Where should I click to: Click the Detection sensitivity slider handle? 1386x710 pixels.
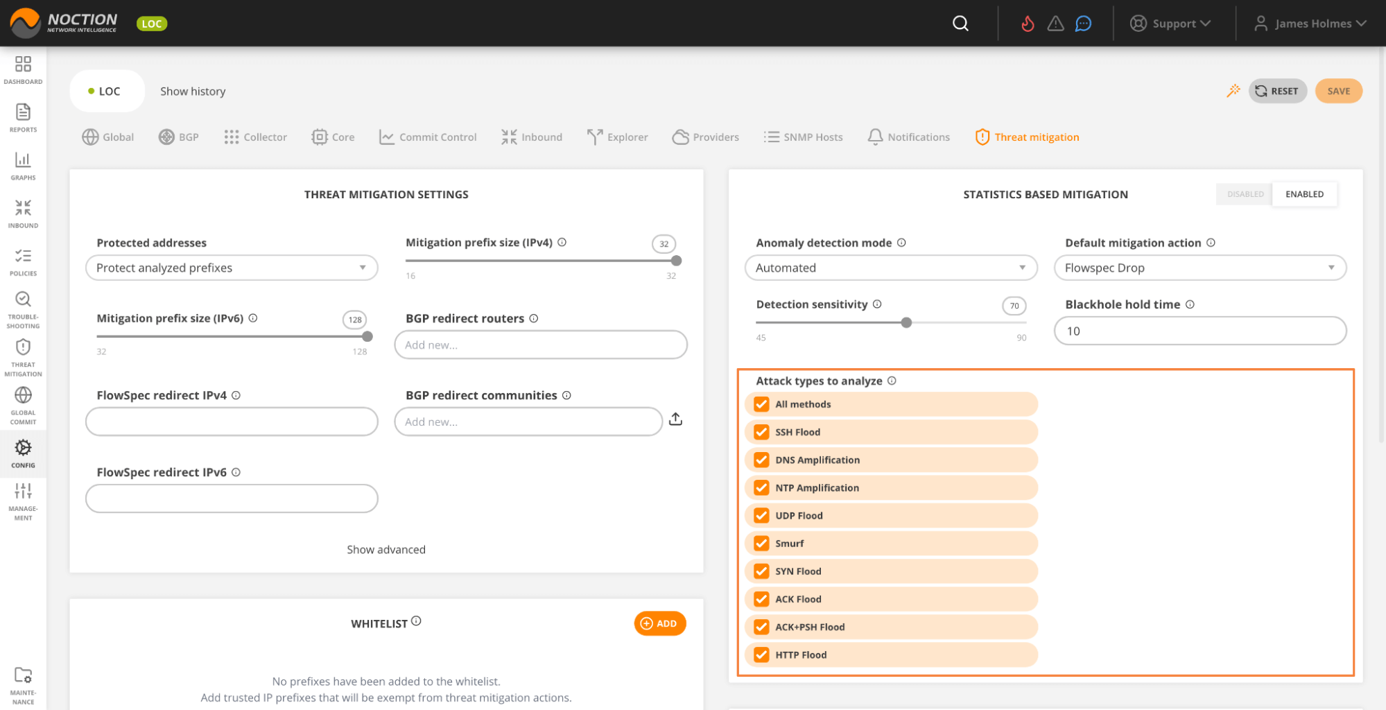(x=906, y=322)
